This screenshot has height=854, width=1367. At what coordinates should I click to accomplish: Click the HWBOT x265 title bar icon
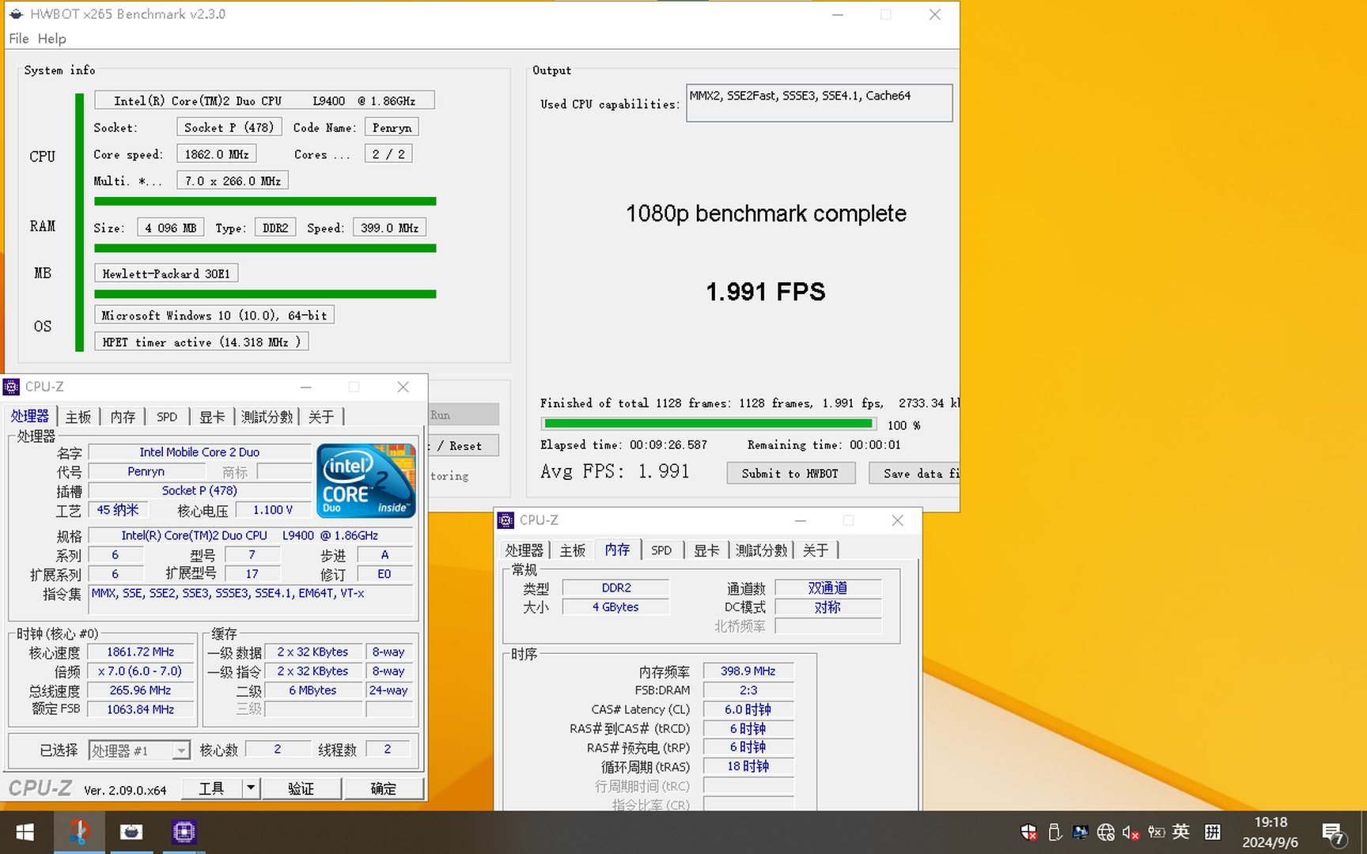(16, 14)
